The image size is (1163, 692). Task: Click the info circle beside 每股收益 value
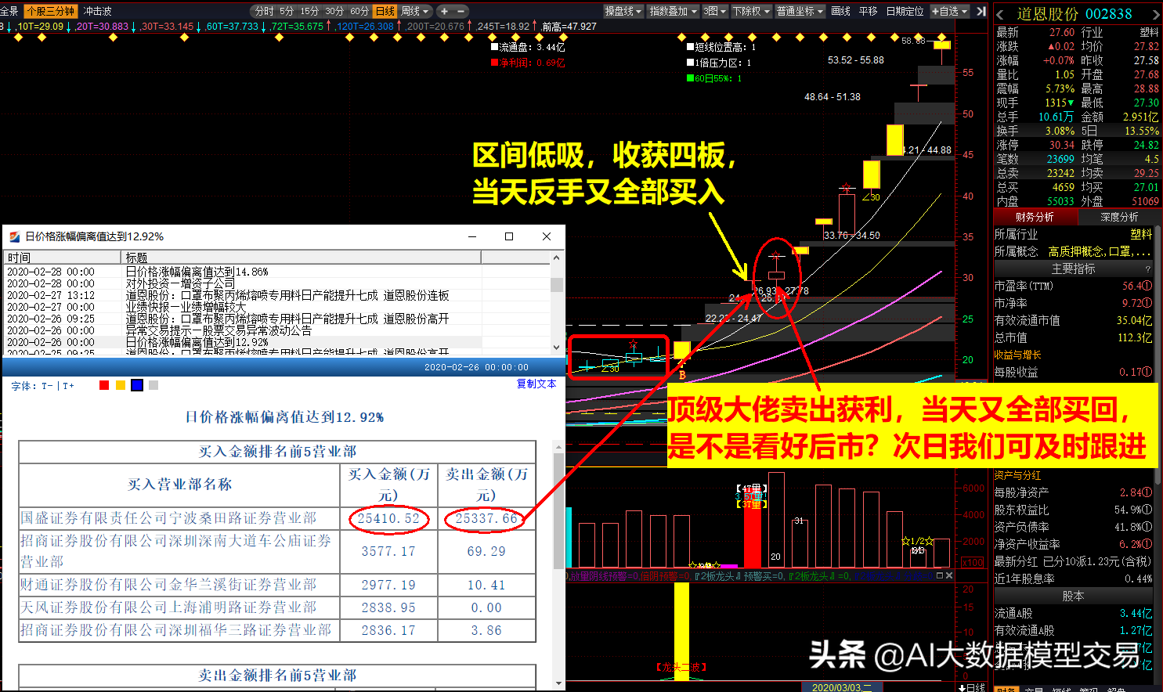[x=1147, y=372]
